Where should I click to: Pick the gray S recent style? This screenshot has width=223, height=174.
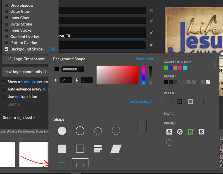[x=191, y=101]
